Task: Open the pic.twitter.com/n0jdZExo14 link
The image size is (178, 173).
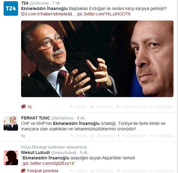Action: pyautogui.click(x=49, y=164)
